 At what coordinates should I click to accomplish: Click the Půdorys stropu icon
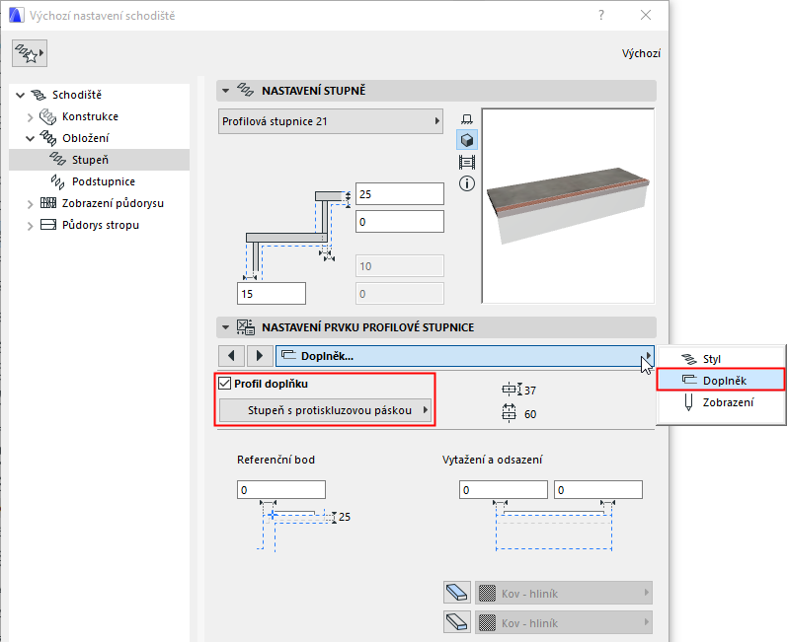[48, 225]
